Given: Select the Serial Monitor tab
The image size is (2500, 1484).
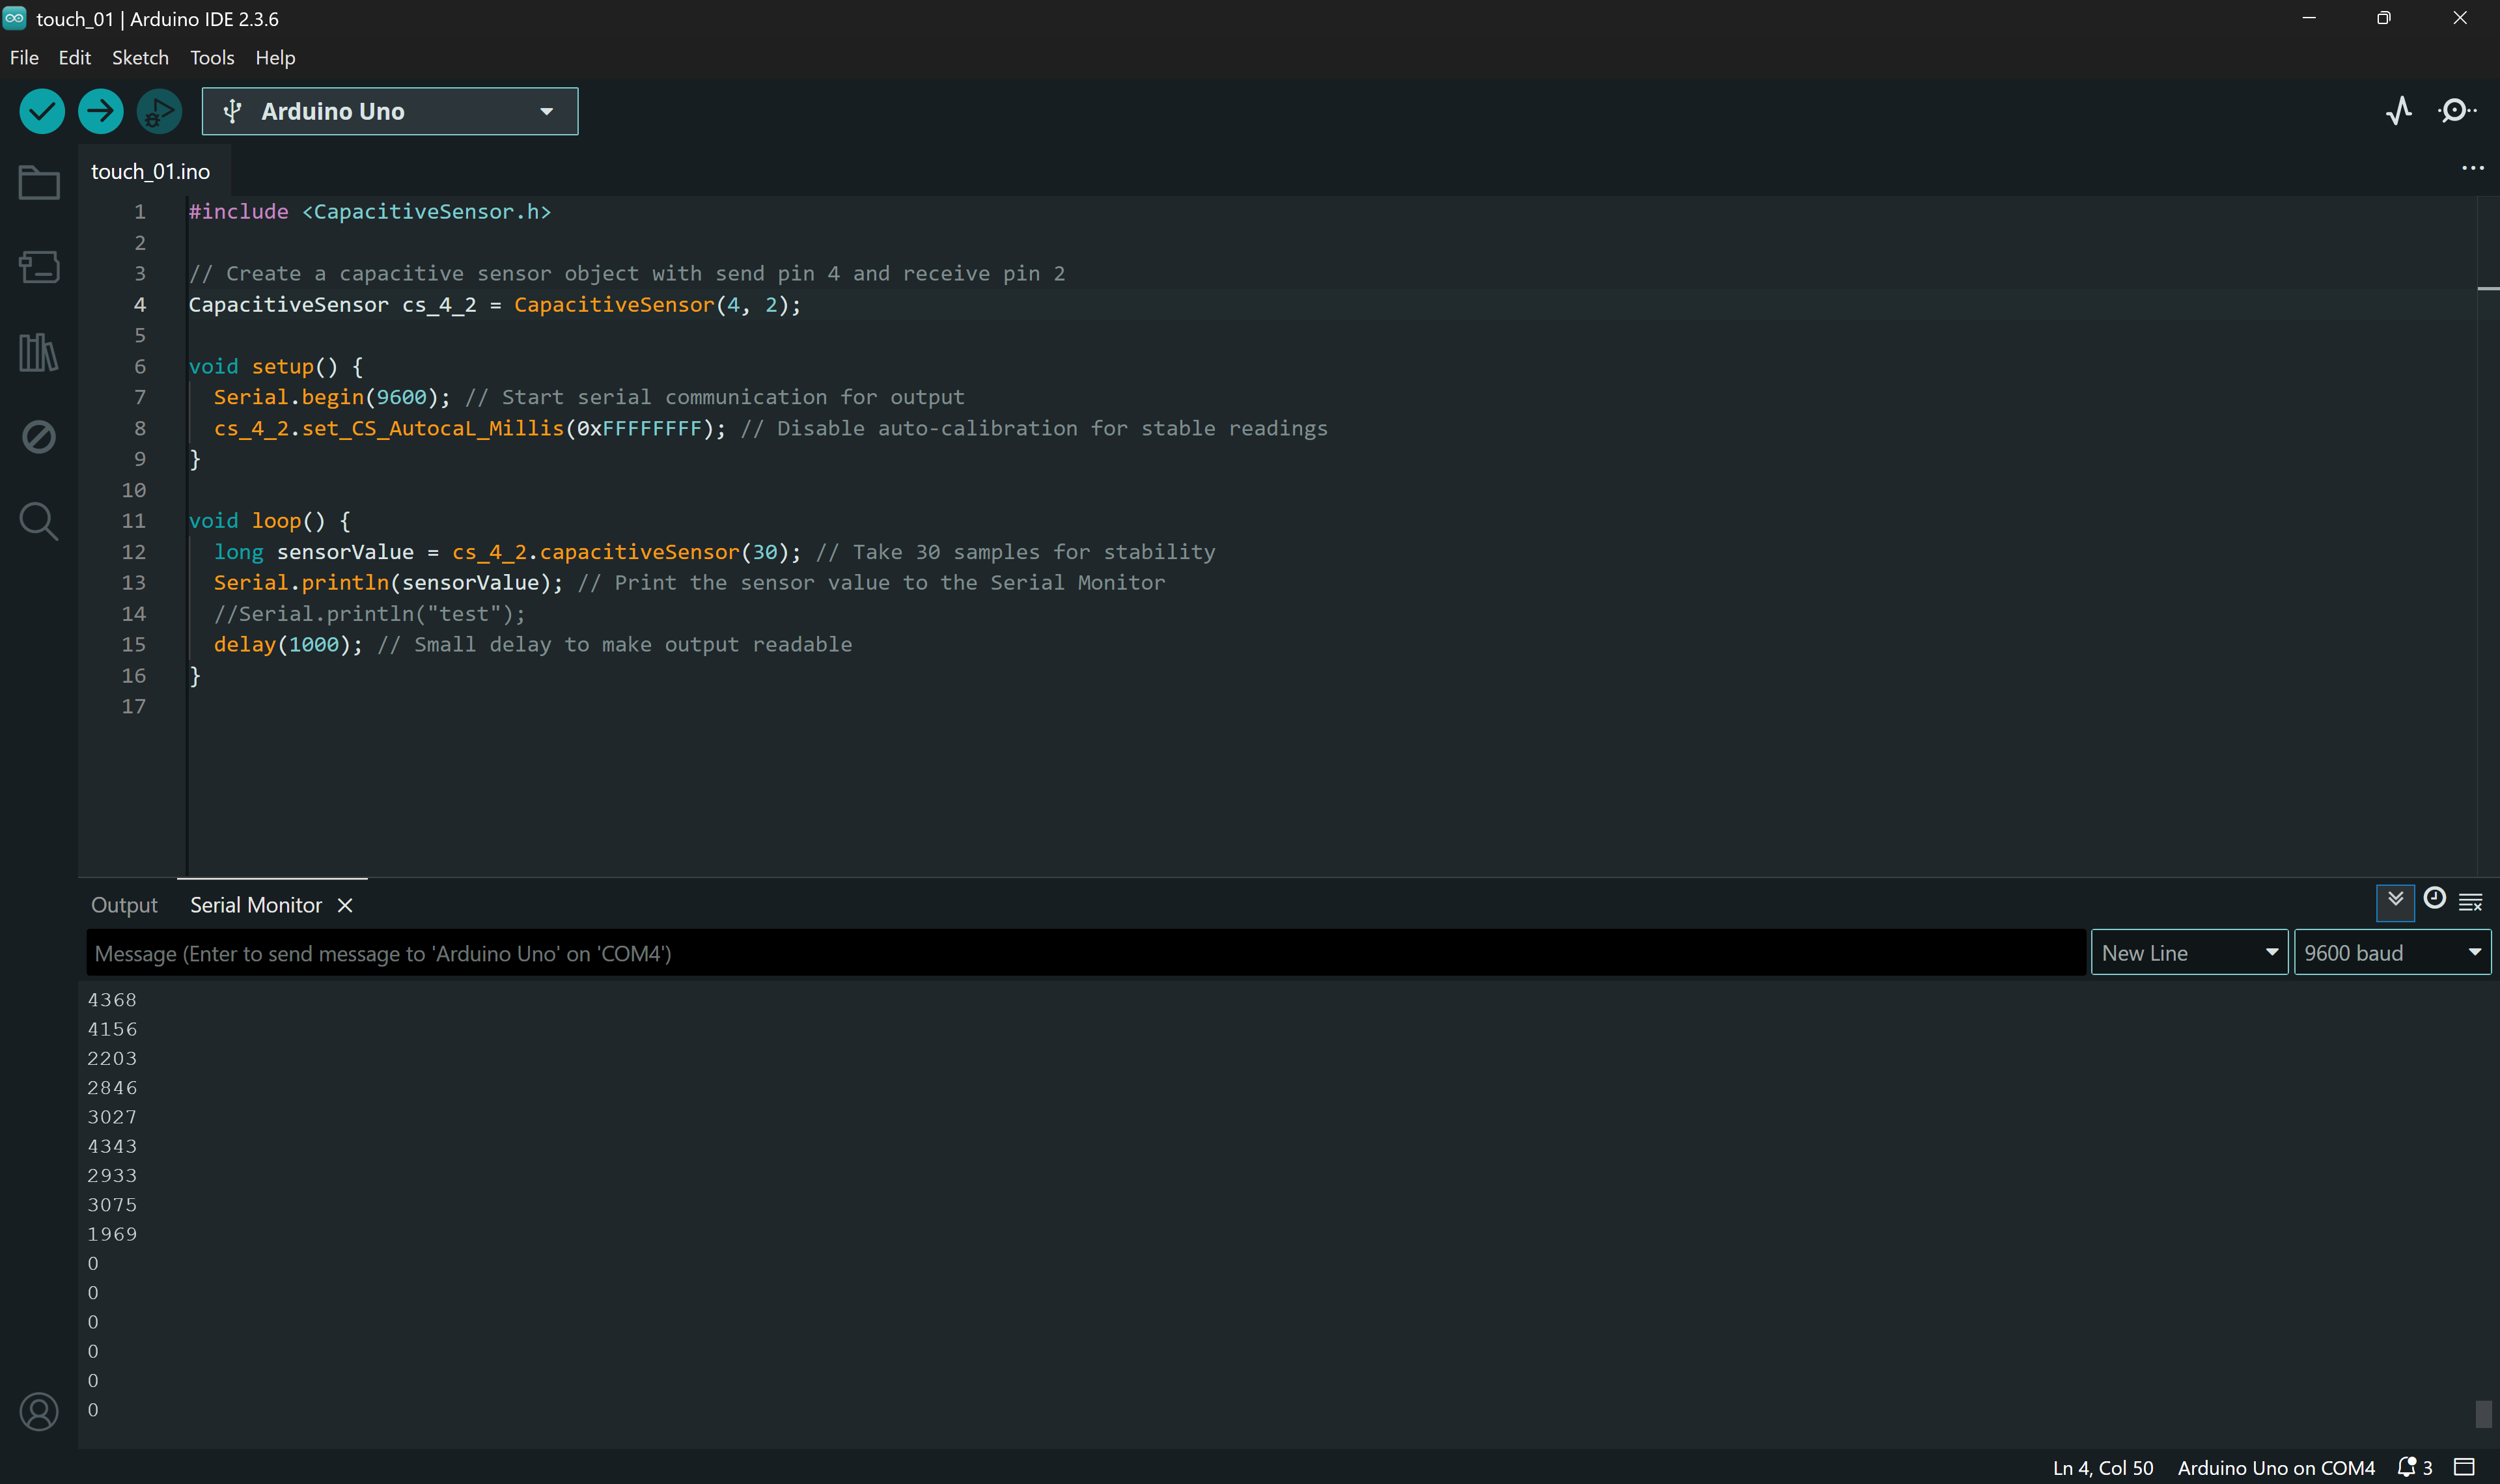Looking at the screenshot, I should pyautogui.click(x=256, y=905).
